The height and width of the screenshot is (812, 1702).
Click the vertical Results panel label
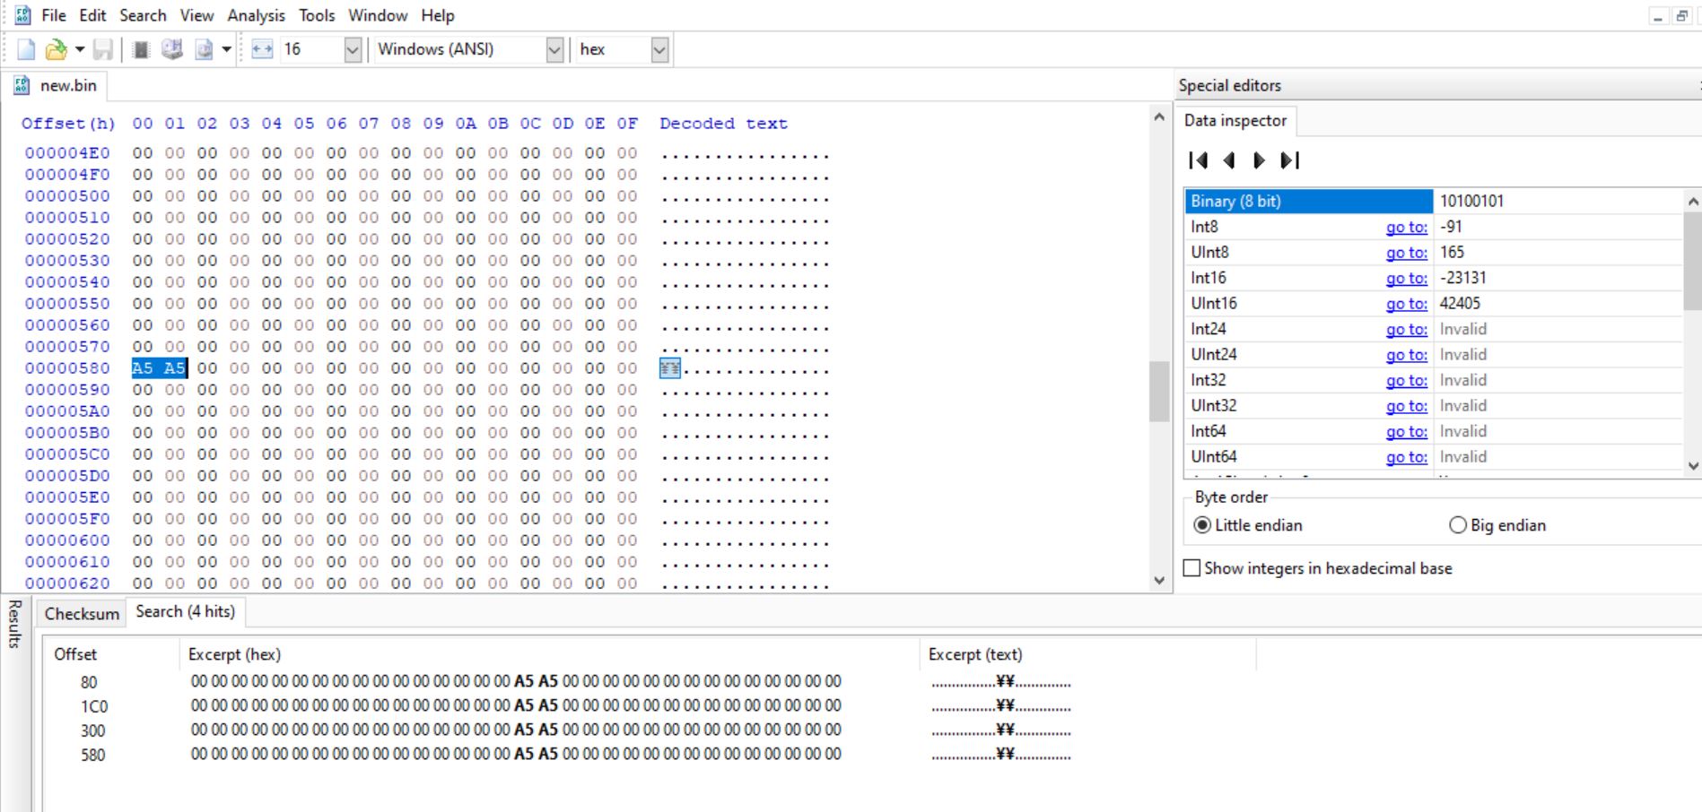14,624
